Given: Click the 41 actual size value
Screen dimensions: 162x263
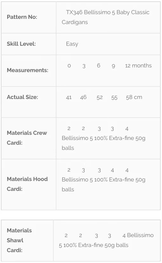Looking at the screenshot, I should (x=69, y=98).
